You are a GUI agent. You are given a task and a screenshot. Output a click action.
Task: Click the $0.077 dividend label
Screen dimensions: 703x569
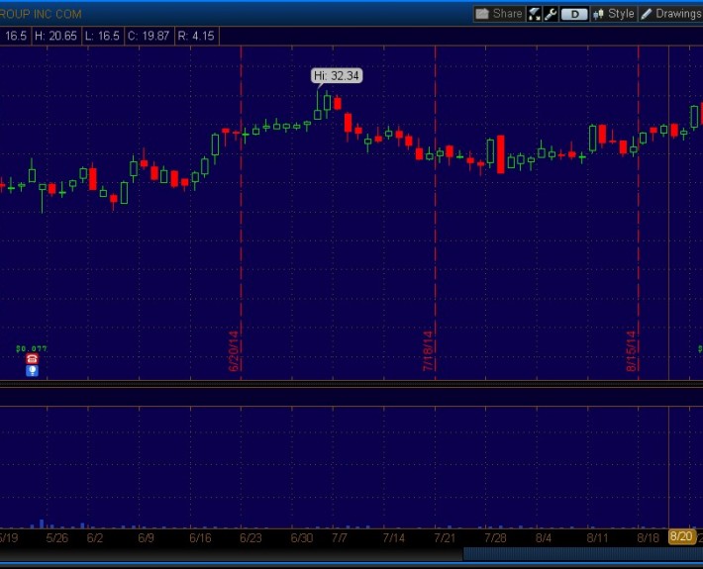[x=32, y=348]
